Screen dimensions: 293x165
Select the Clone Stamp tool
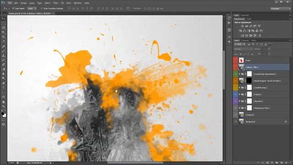pos(3,55)
